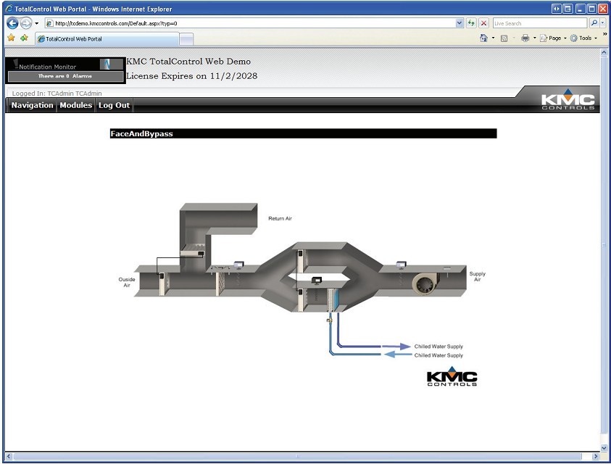Click the horizontal scrollbar right arrow
Image resolution: width=611 pixels, height=464 pixels.
[x=595, y=456]
